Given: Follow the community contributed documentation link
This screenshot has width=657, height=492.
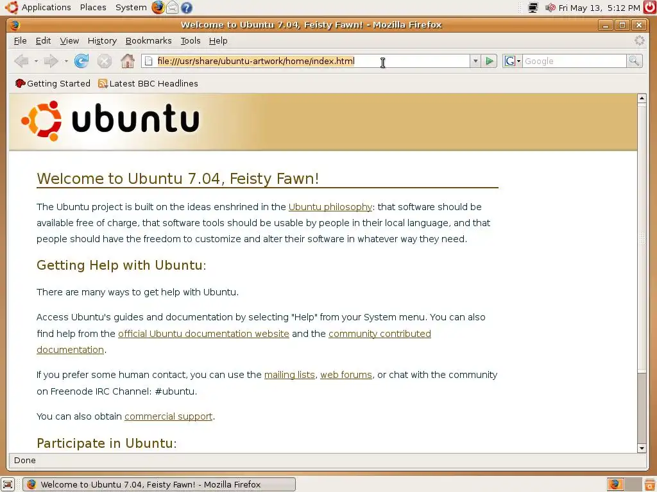Looking at the screenshot, I should 380,333.
